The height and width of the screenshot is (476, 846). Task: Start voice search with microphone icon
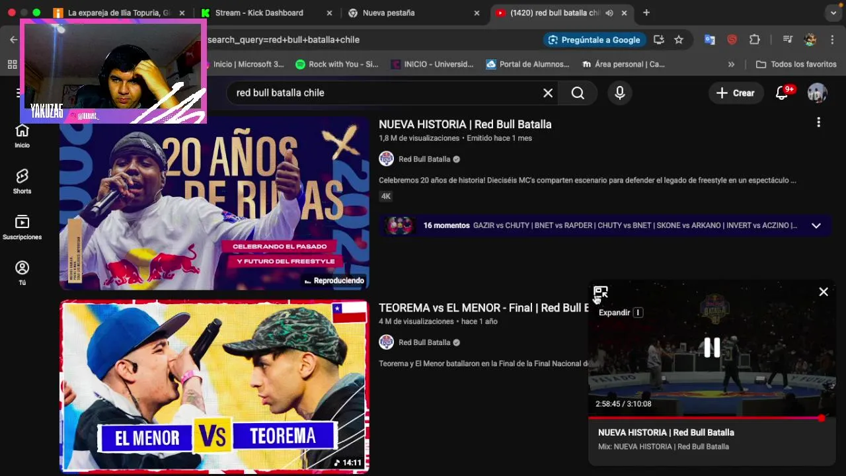tap(619, 93)
